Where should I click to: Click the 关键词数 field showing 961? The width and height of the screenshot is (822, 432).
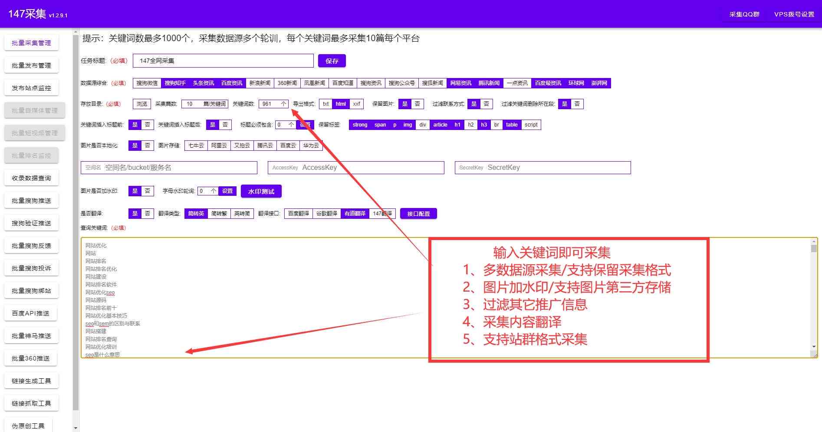click(x=273, y=104)
